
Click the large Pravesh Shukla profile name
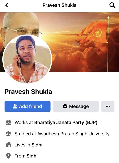28,92
